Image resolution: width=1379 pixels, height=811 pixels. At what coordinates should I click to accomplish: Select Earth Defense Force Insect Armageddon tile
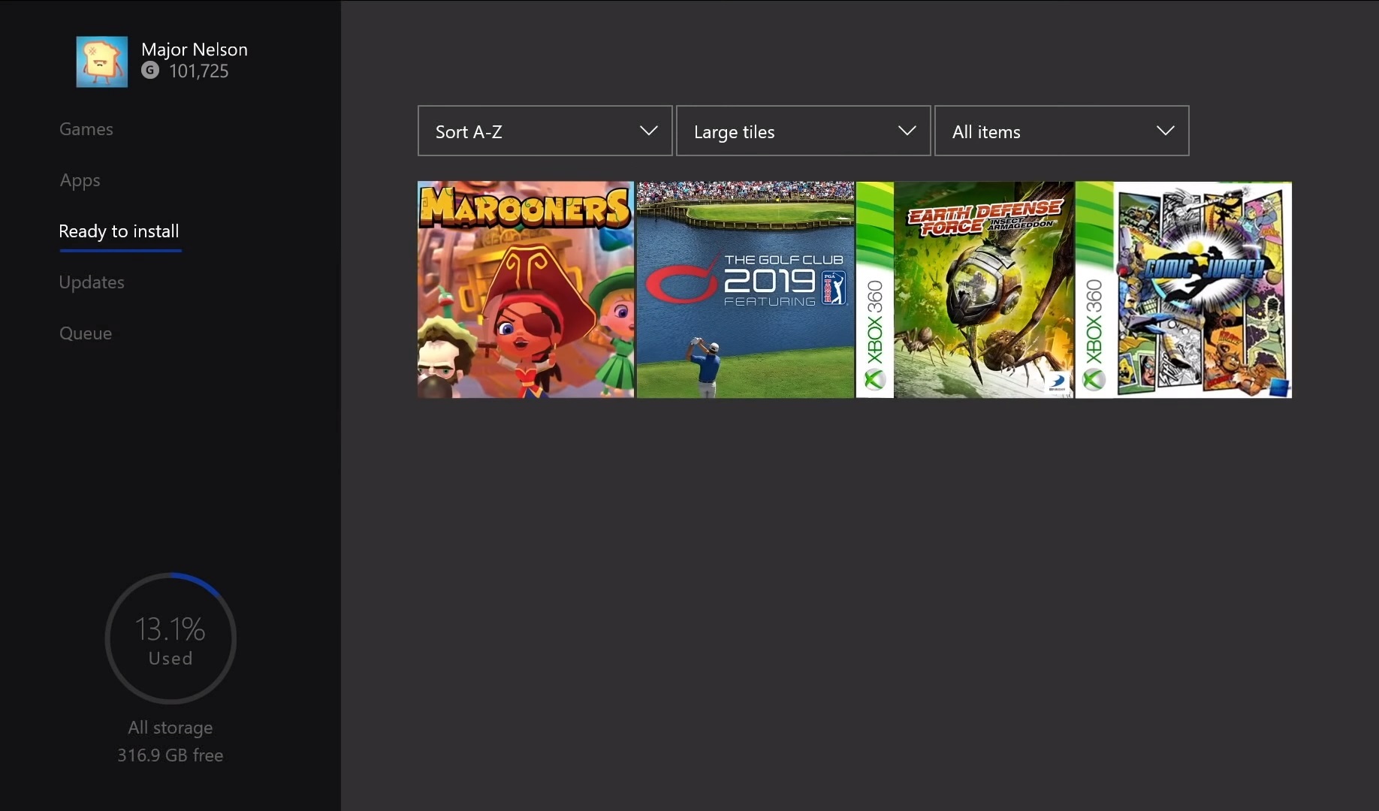point(965,290)
